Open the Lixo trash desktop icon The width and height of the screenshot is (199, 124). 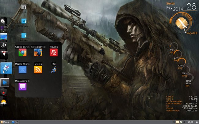pyautogui.click(x=24, y=7)
